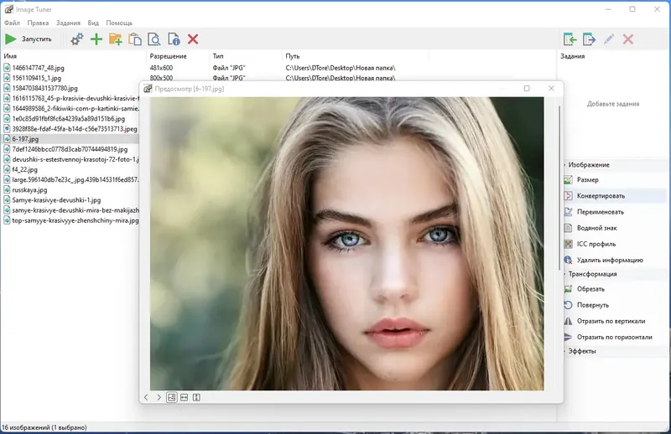Viewport: 671px width, 434px height.
Task: Click the magnifier preview icon in toolbar
Action: [x=154, y=39]
